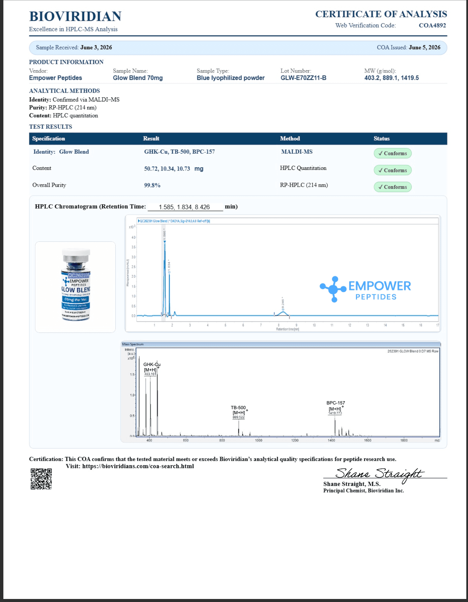Click the sample type Blue lyophilized powder
This screenshot has height=602, width=468.
point(231,78)
